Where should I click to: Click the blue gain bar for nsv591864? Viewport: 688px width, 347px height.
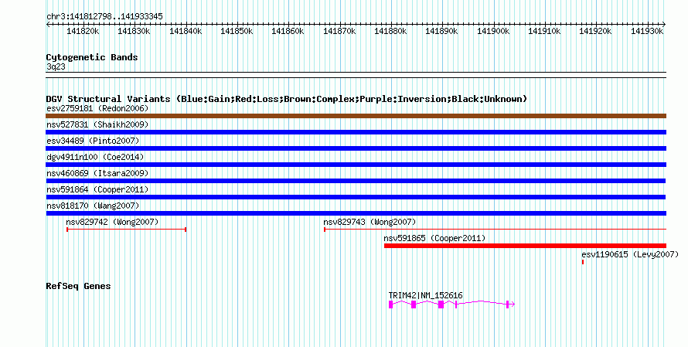point(356,197)
